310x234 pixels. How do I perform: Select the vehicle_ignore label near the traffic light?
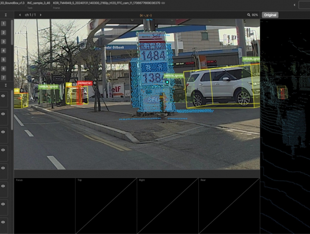click(x=174, y=76)
